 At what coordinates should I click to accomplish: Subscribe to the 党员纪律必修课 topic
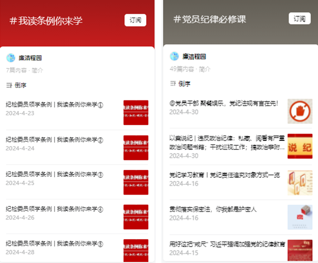pyautogui.click(x=299, y=19)
